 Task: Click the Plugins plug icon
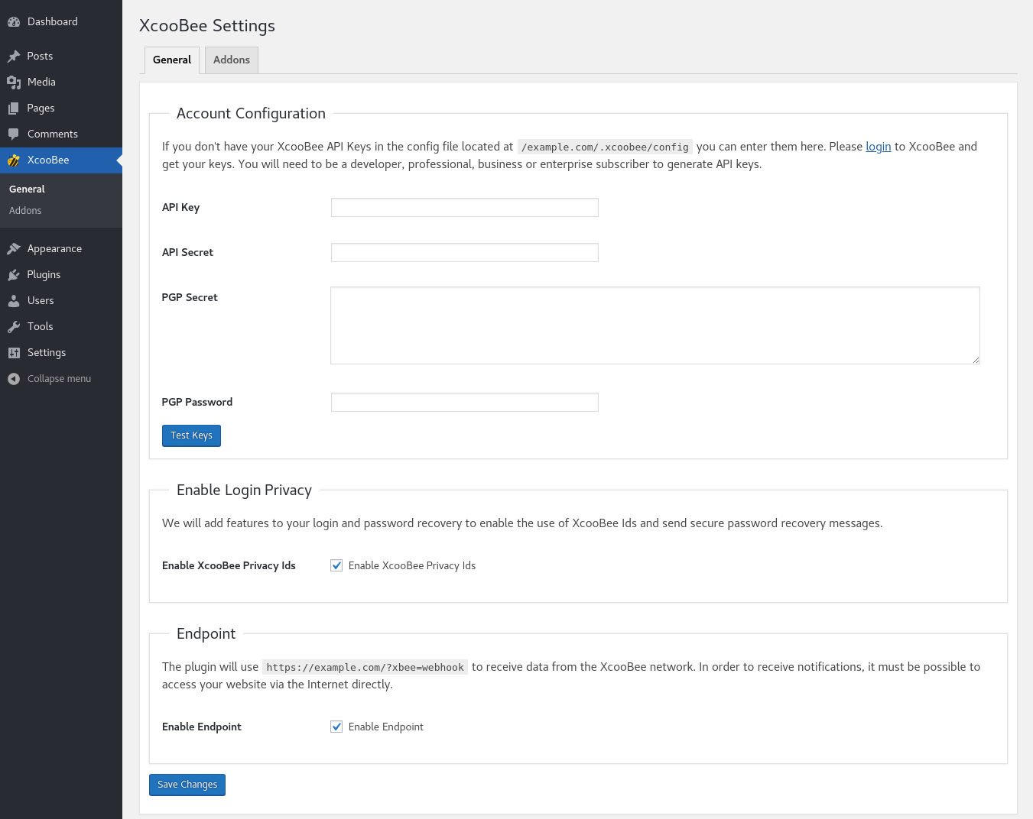click(14, 275)
